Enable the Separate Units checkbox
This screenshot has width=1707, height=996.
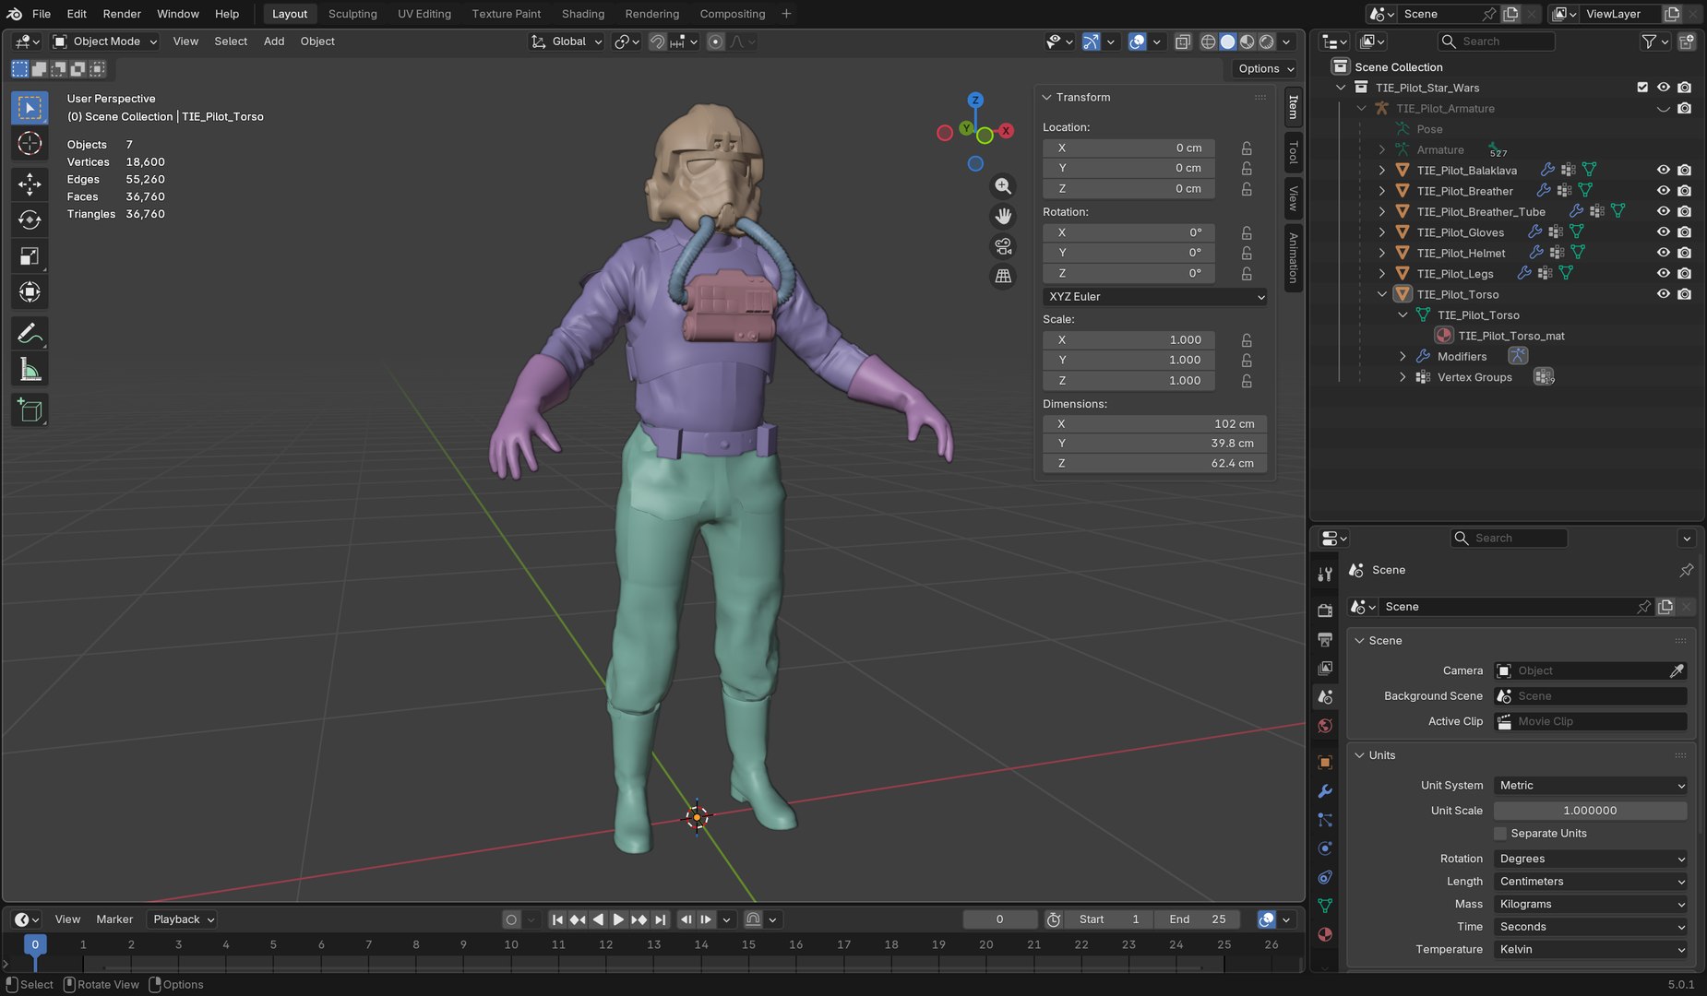click(1500, 834)
